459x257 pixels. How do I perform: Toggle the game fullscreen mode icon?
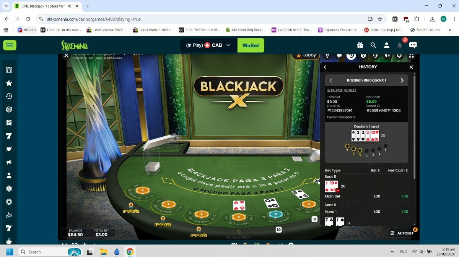pos(411,56)
